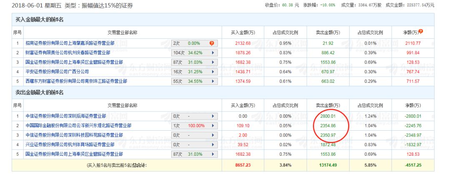Select buy amount 109.10
The height and width of the screenshot is (174, 450).
click(x=243, y=126)
